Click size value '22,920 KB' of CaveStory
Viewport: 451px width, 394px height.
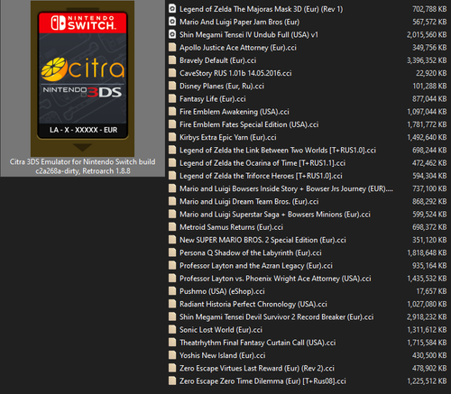[x=431, y=73]
